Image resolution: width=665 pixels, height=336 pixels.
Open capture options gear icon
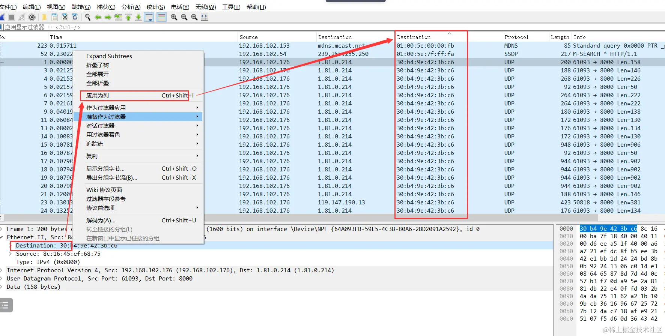click(32, 17)
